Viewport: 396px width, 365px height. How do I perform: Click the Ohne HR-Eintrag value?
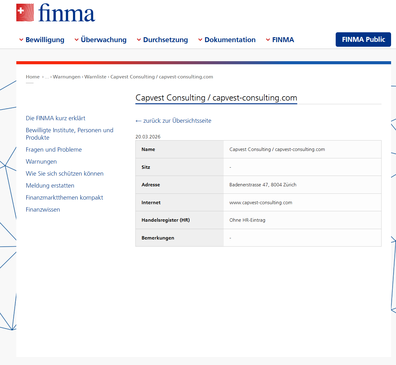247,220
